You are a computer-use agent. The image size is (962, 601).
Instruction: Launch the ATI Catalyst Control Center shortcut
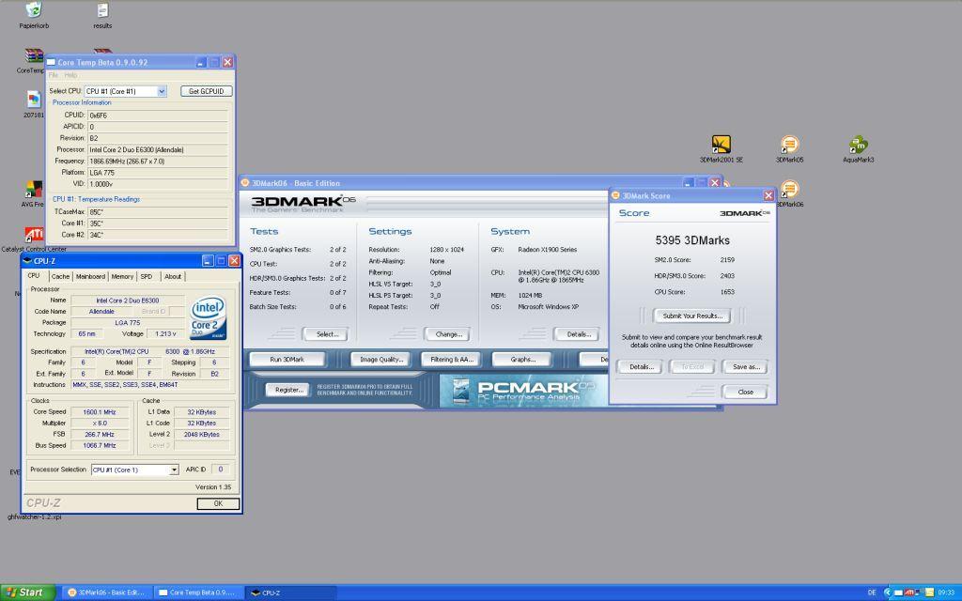click(x=34, y=235)
